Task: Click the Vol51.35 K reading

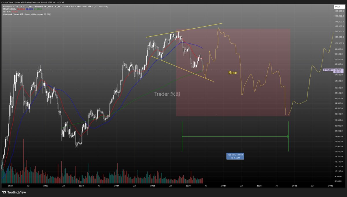Action: [87, 6]
